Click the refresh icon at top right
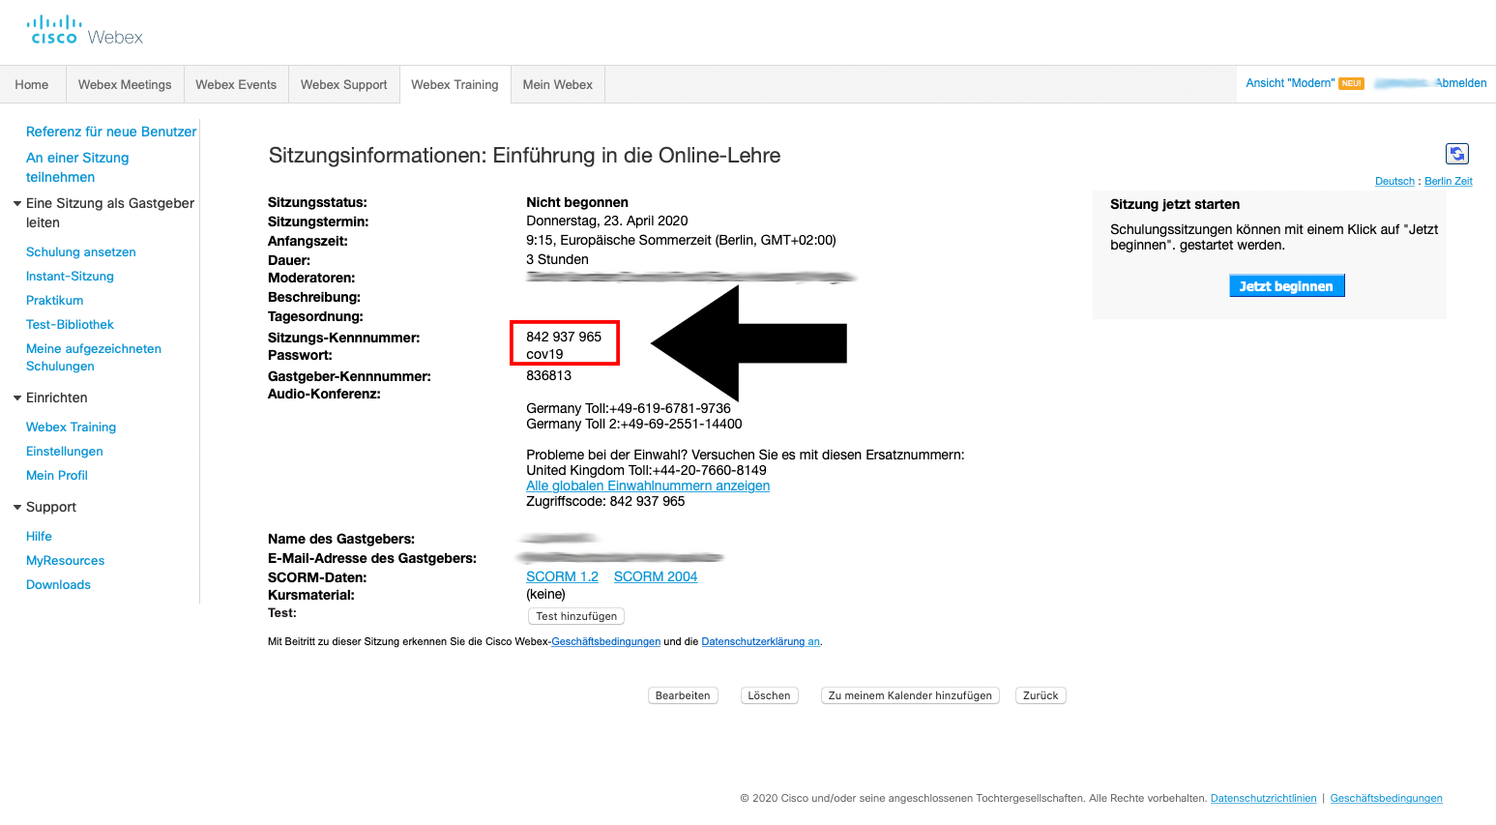 [x=1456, y=154]
